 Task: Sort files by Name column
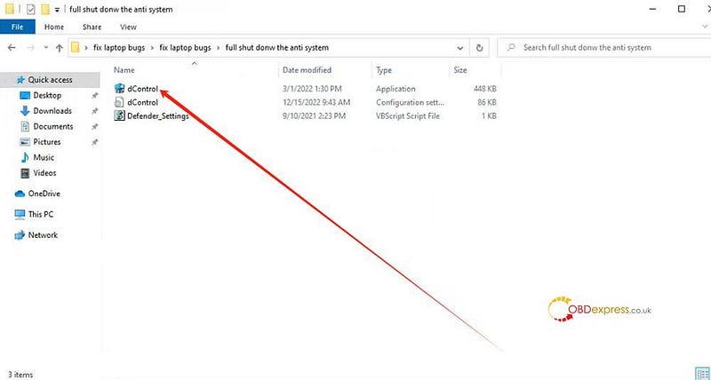click(x=124, y=70)
